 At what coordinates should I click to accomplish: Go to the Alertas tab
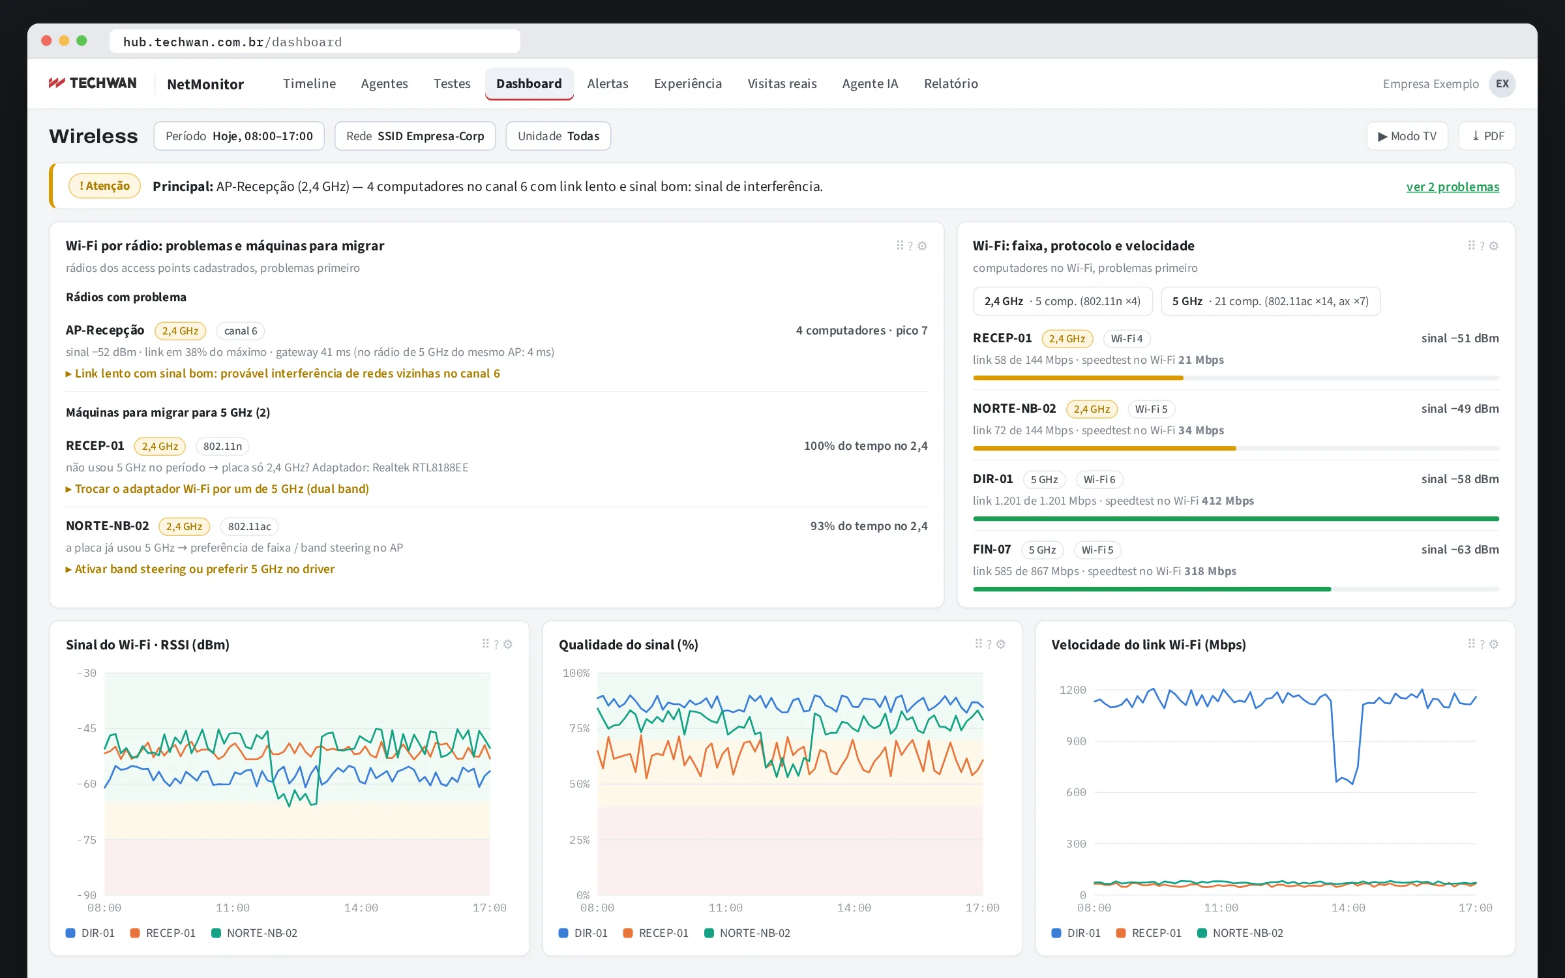tap(608, 83)
